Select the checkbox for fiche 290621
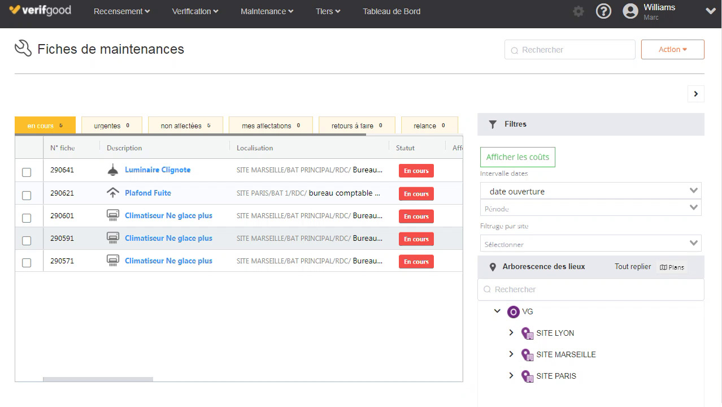The image size is (722, 407). coord(27,196)
